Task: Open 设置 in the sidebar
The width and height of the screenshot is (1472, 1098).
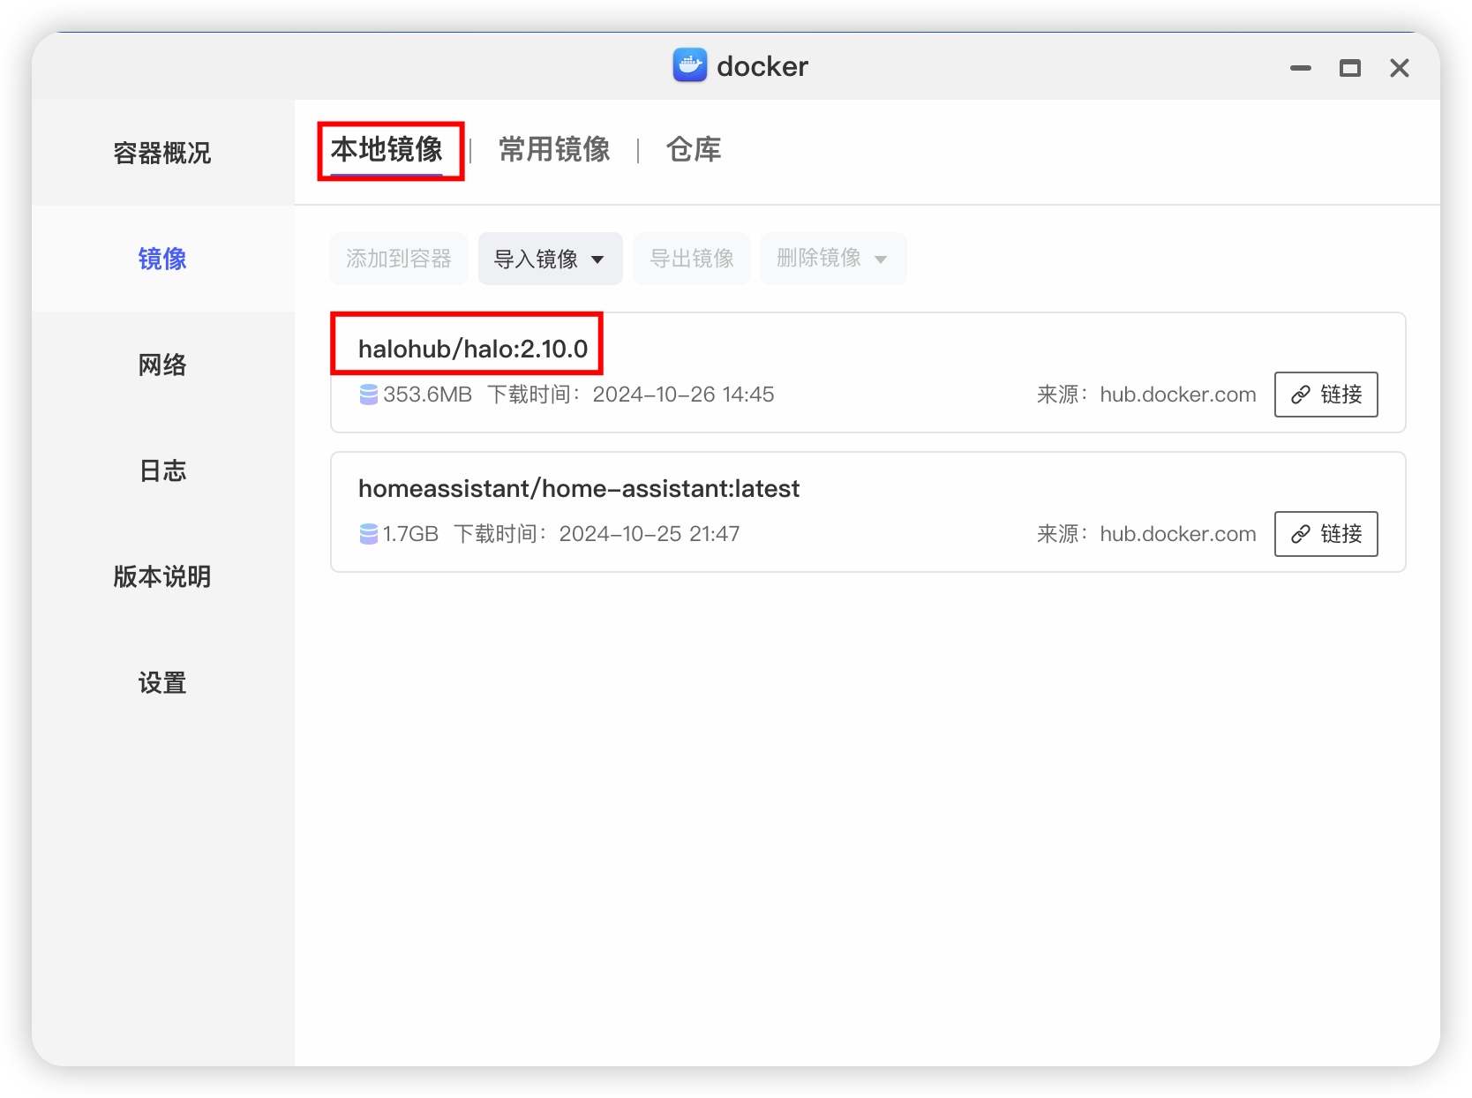Action: (x=163, y=682)
